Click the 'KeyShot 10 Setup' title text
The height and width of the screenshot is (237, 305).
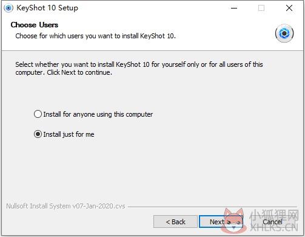(47, 8)
